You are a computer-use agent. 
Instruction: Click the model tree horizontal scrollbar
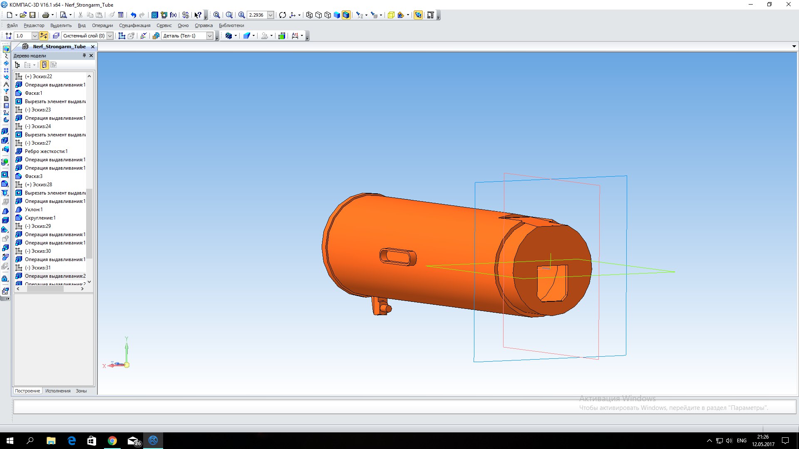pos(45,289)
